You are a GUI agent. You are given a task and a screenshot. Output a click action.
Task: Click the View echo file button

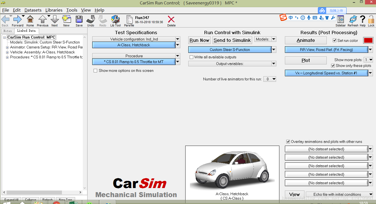[x=295, y=194]
